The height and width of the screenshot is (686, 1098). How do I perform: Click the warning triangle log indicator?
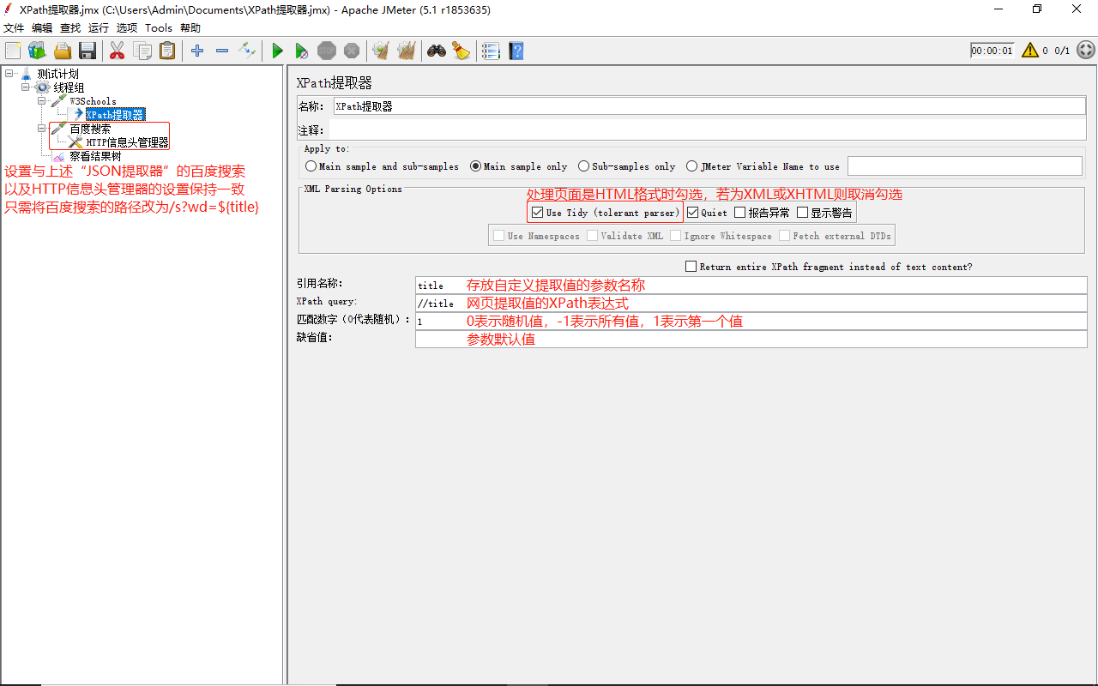[x=1030, y=51]
